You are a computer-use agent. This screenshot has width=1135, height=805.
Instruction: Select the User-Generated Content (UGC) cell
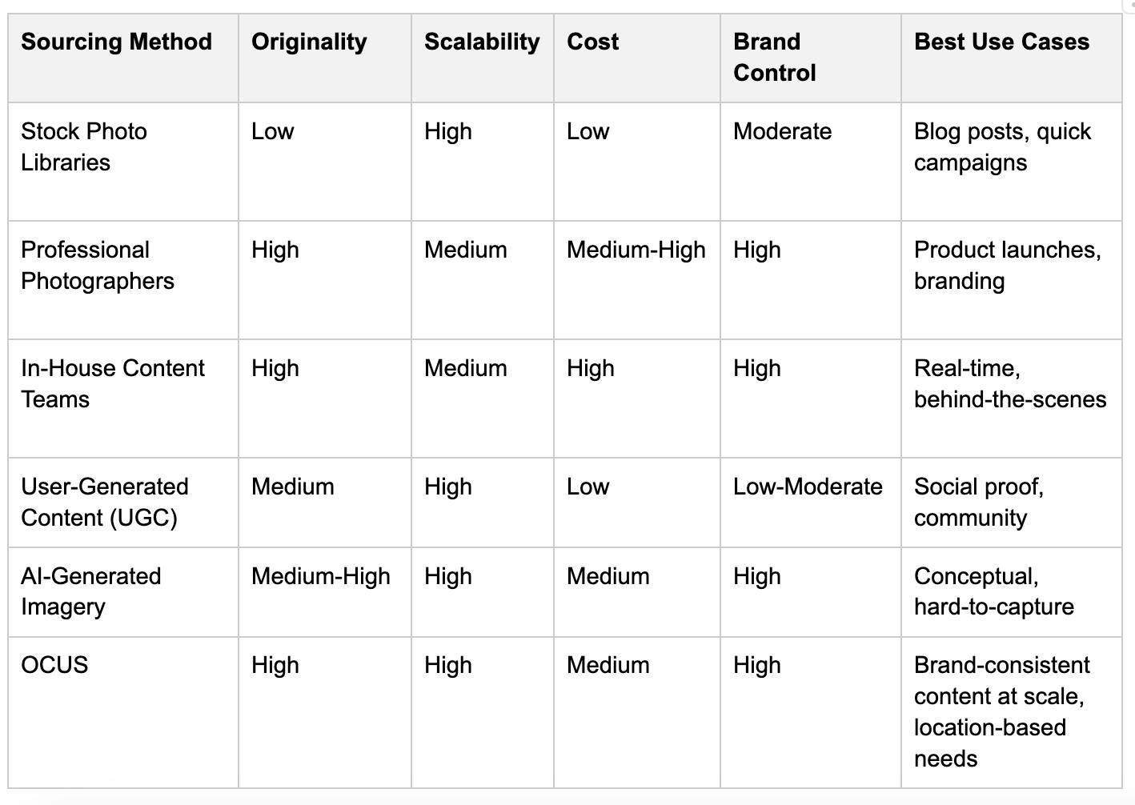105,502
